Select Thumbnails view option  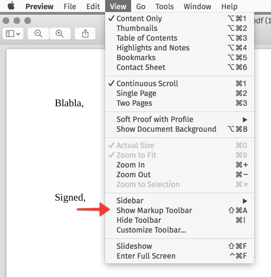(179, 28)
